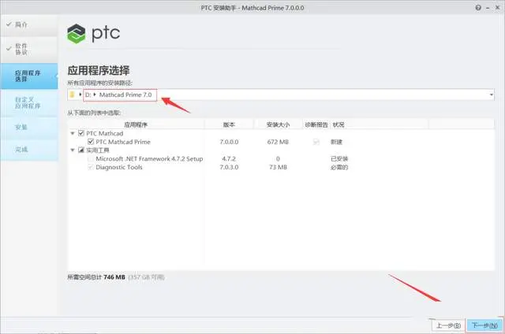Click the 7.0.0.0 version value

tap(229, 142)
